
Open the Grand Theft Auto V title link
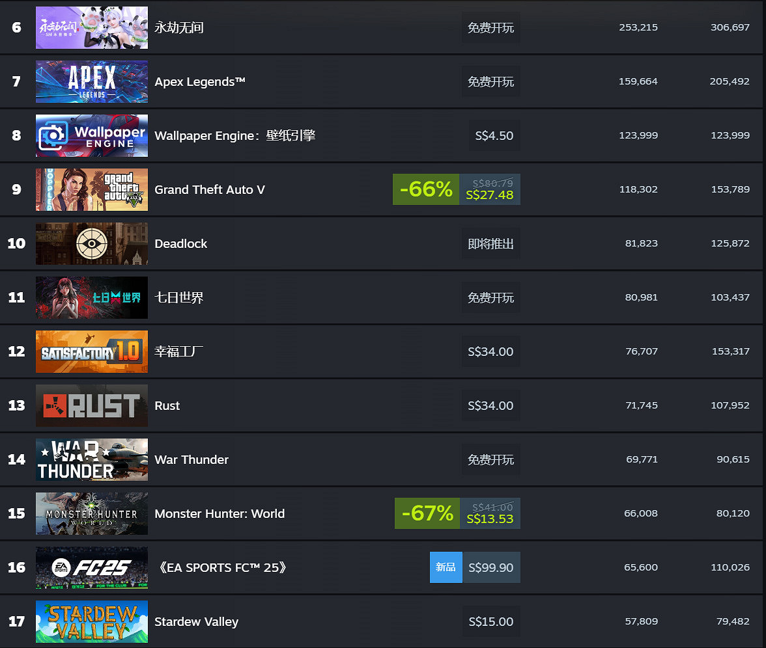[x=210, y=190]
